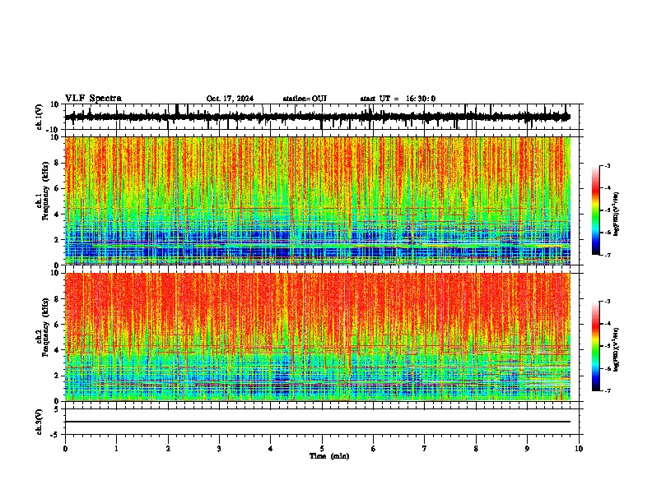Screen dimensions: 652x503
Task: Click the time axis tick label '4'
Action: (271, 449)
